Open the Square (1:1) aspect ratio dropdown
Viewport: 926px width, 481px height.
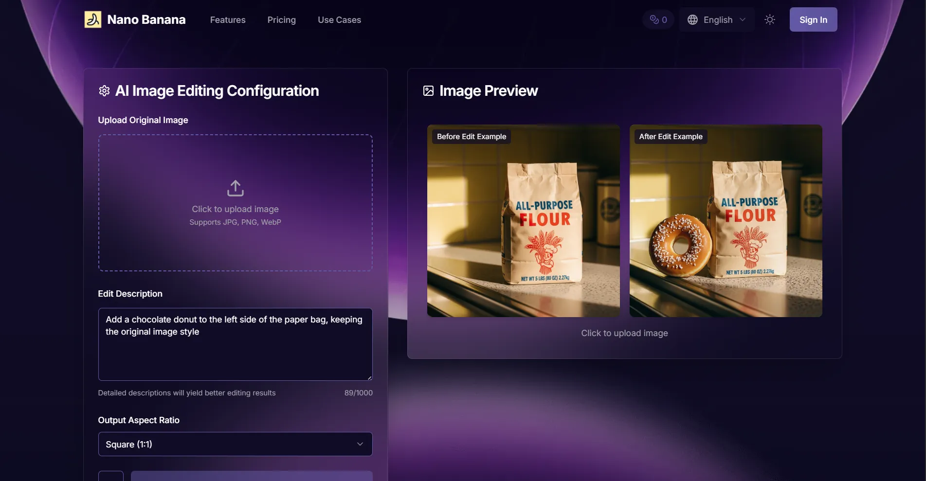(236, 444)
